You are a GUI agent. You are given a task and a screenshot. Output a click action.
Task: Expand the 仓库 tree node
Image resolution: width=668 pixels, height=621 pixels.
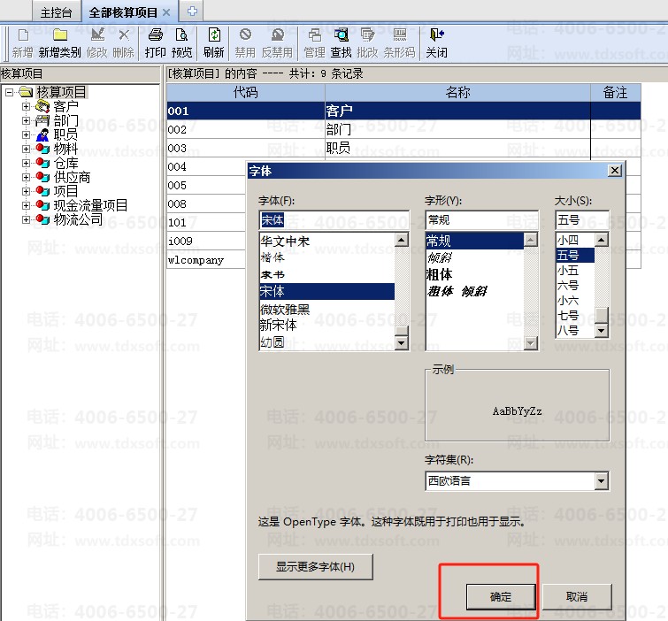pyautogui.click(x=26, y=163)
